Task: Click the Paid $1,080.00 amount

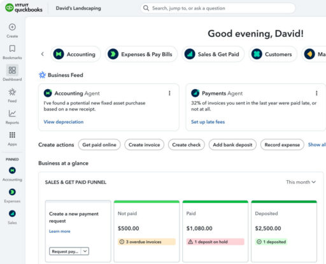Action: click(x=199, y=228)
